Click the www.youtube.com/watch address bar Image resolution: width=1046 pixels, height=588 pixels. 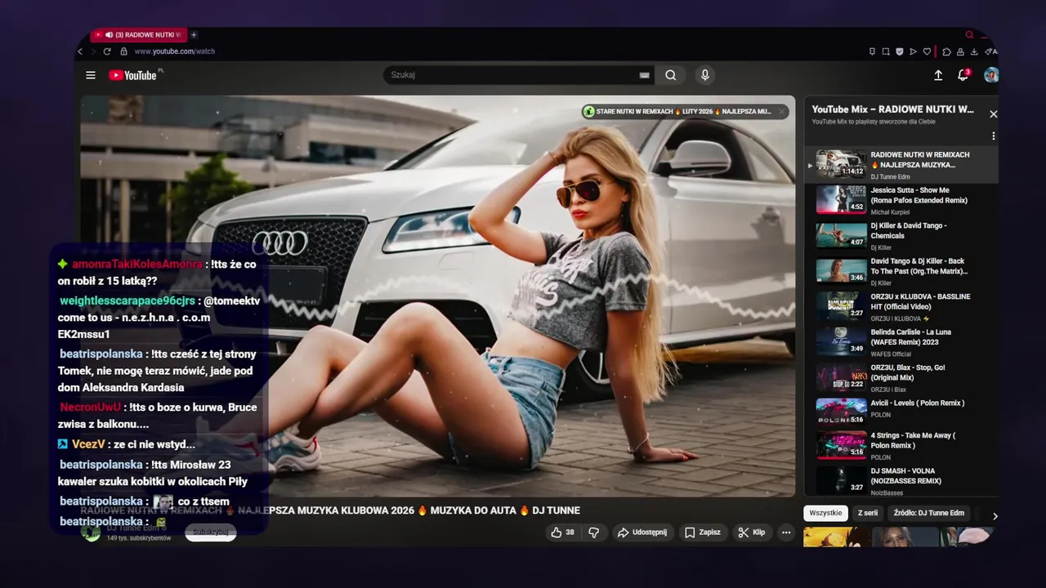pyautogui.click(x=174, y=51)
